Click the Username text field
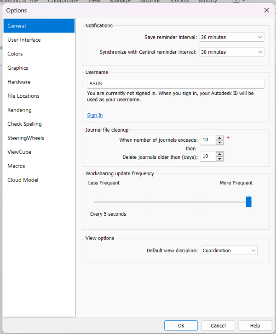This screenshot has height=334, width=276. (x=175, y=83)
